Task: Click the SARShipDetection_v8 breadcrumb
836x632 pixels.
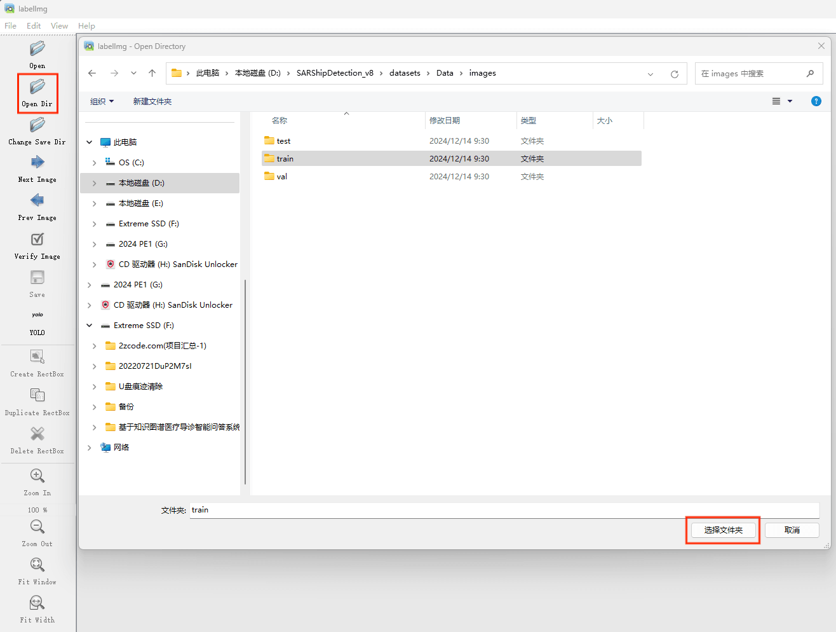Action: click(x=335, y=73)
